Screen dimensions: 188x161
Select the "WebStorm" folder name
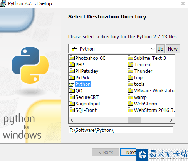tap(146, 104)
